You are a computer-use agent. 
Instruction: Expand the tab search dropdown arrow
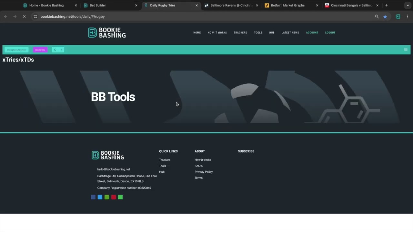[x=408, y=5]
